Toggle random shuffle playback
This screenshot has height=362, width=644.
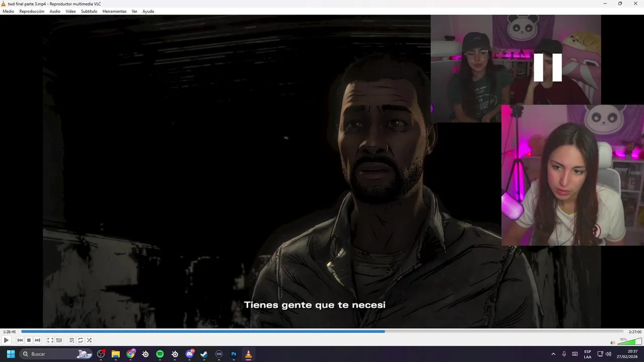(x=89, y=340)
